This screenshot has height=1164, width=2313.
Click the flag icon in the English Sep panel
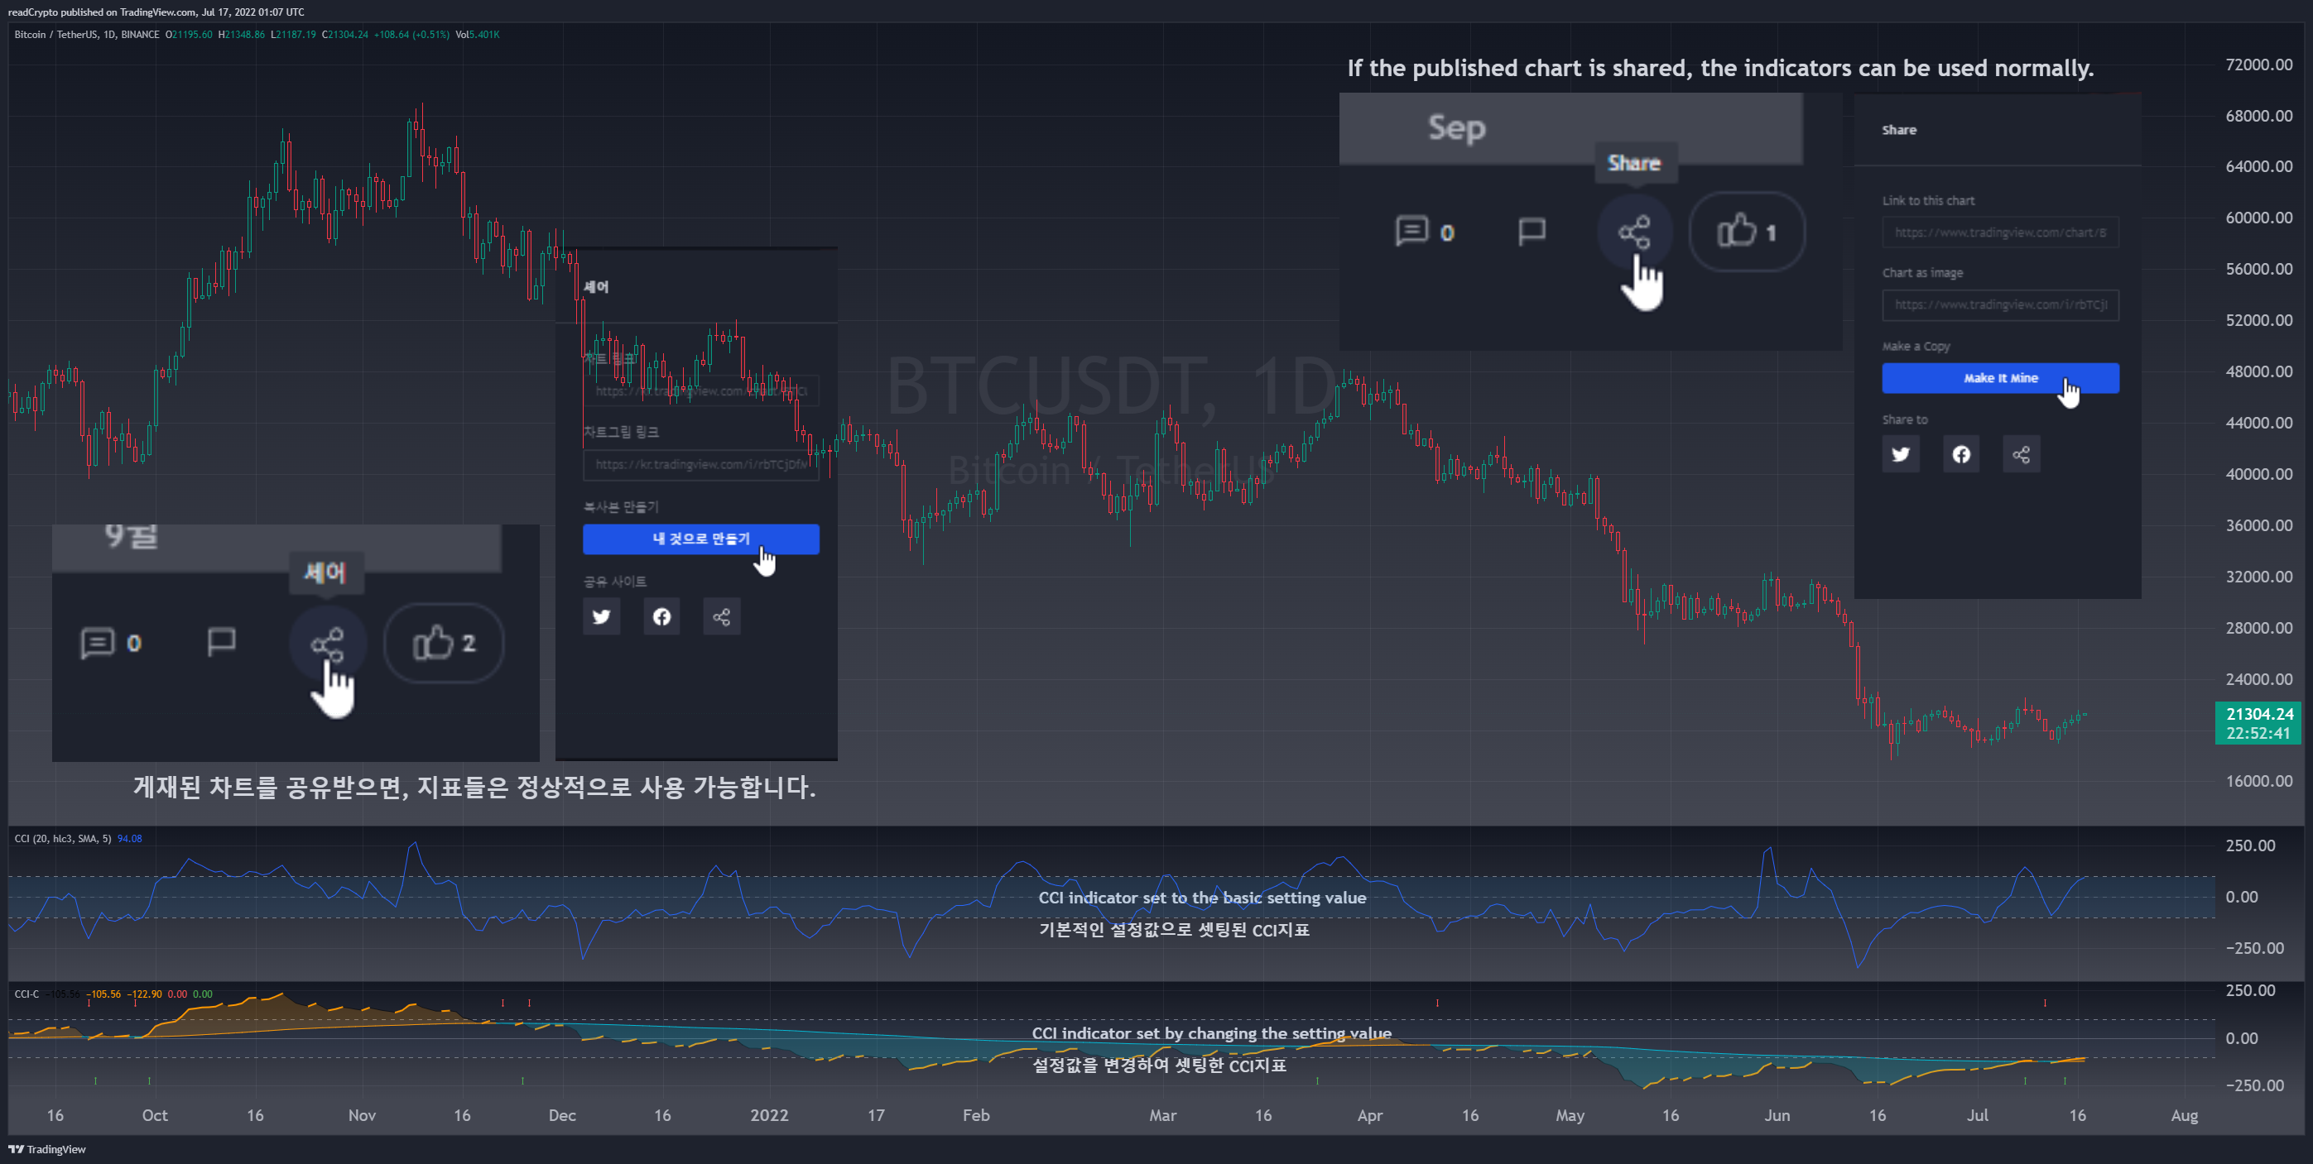(x=1532, y=232)
